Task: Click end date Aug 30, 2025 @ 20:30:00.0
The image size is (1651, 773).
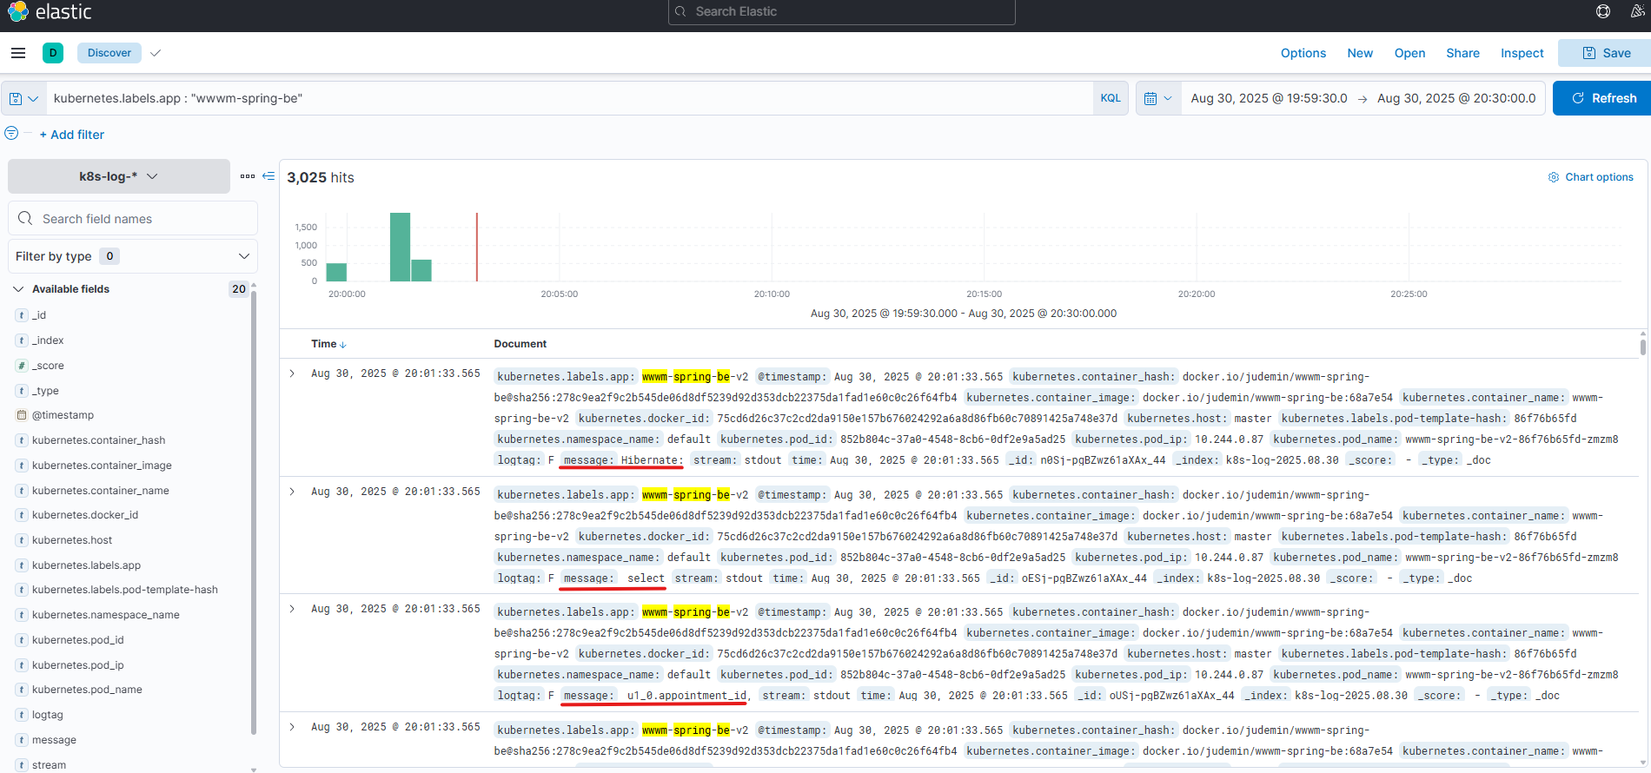Action: pyautogui.click(x=1456, y=98)
